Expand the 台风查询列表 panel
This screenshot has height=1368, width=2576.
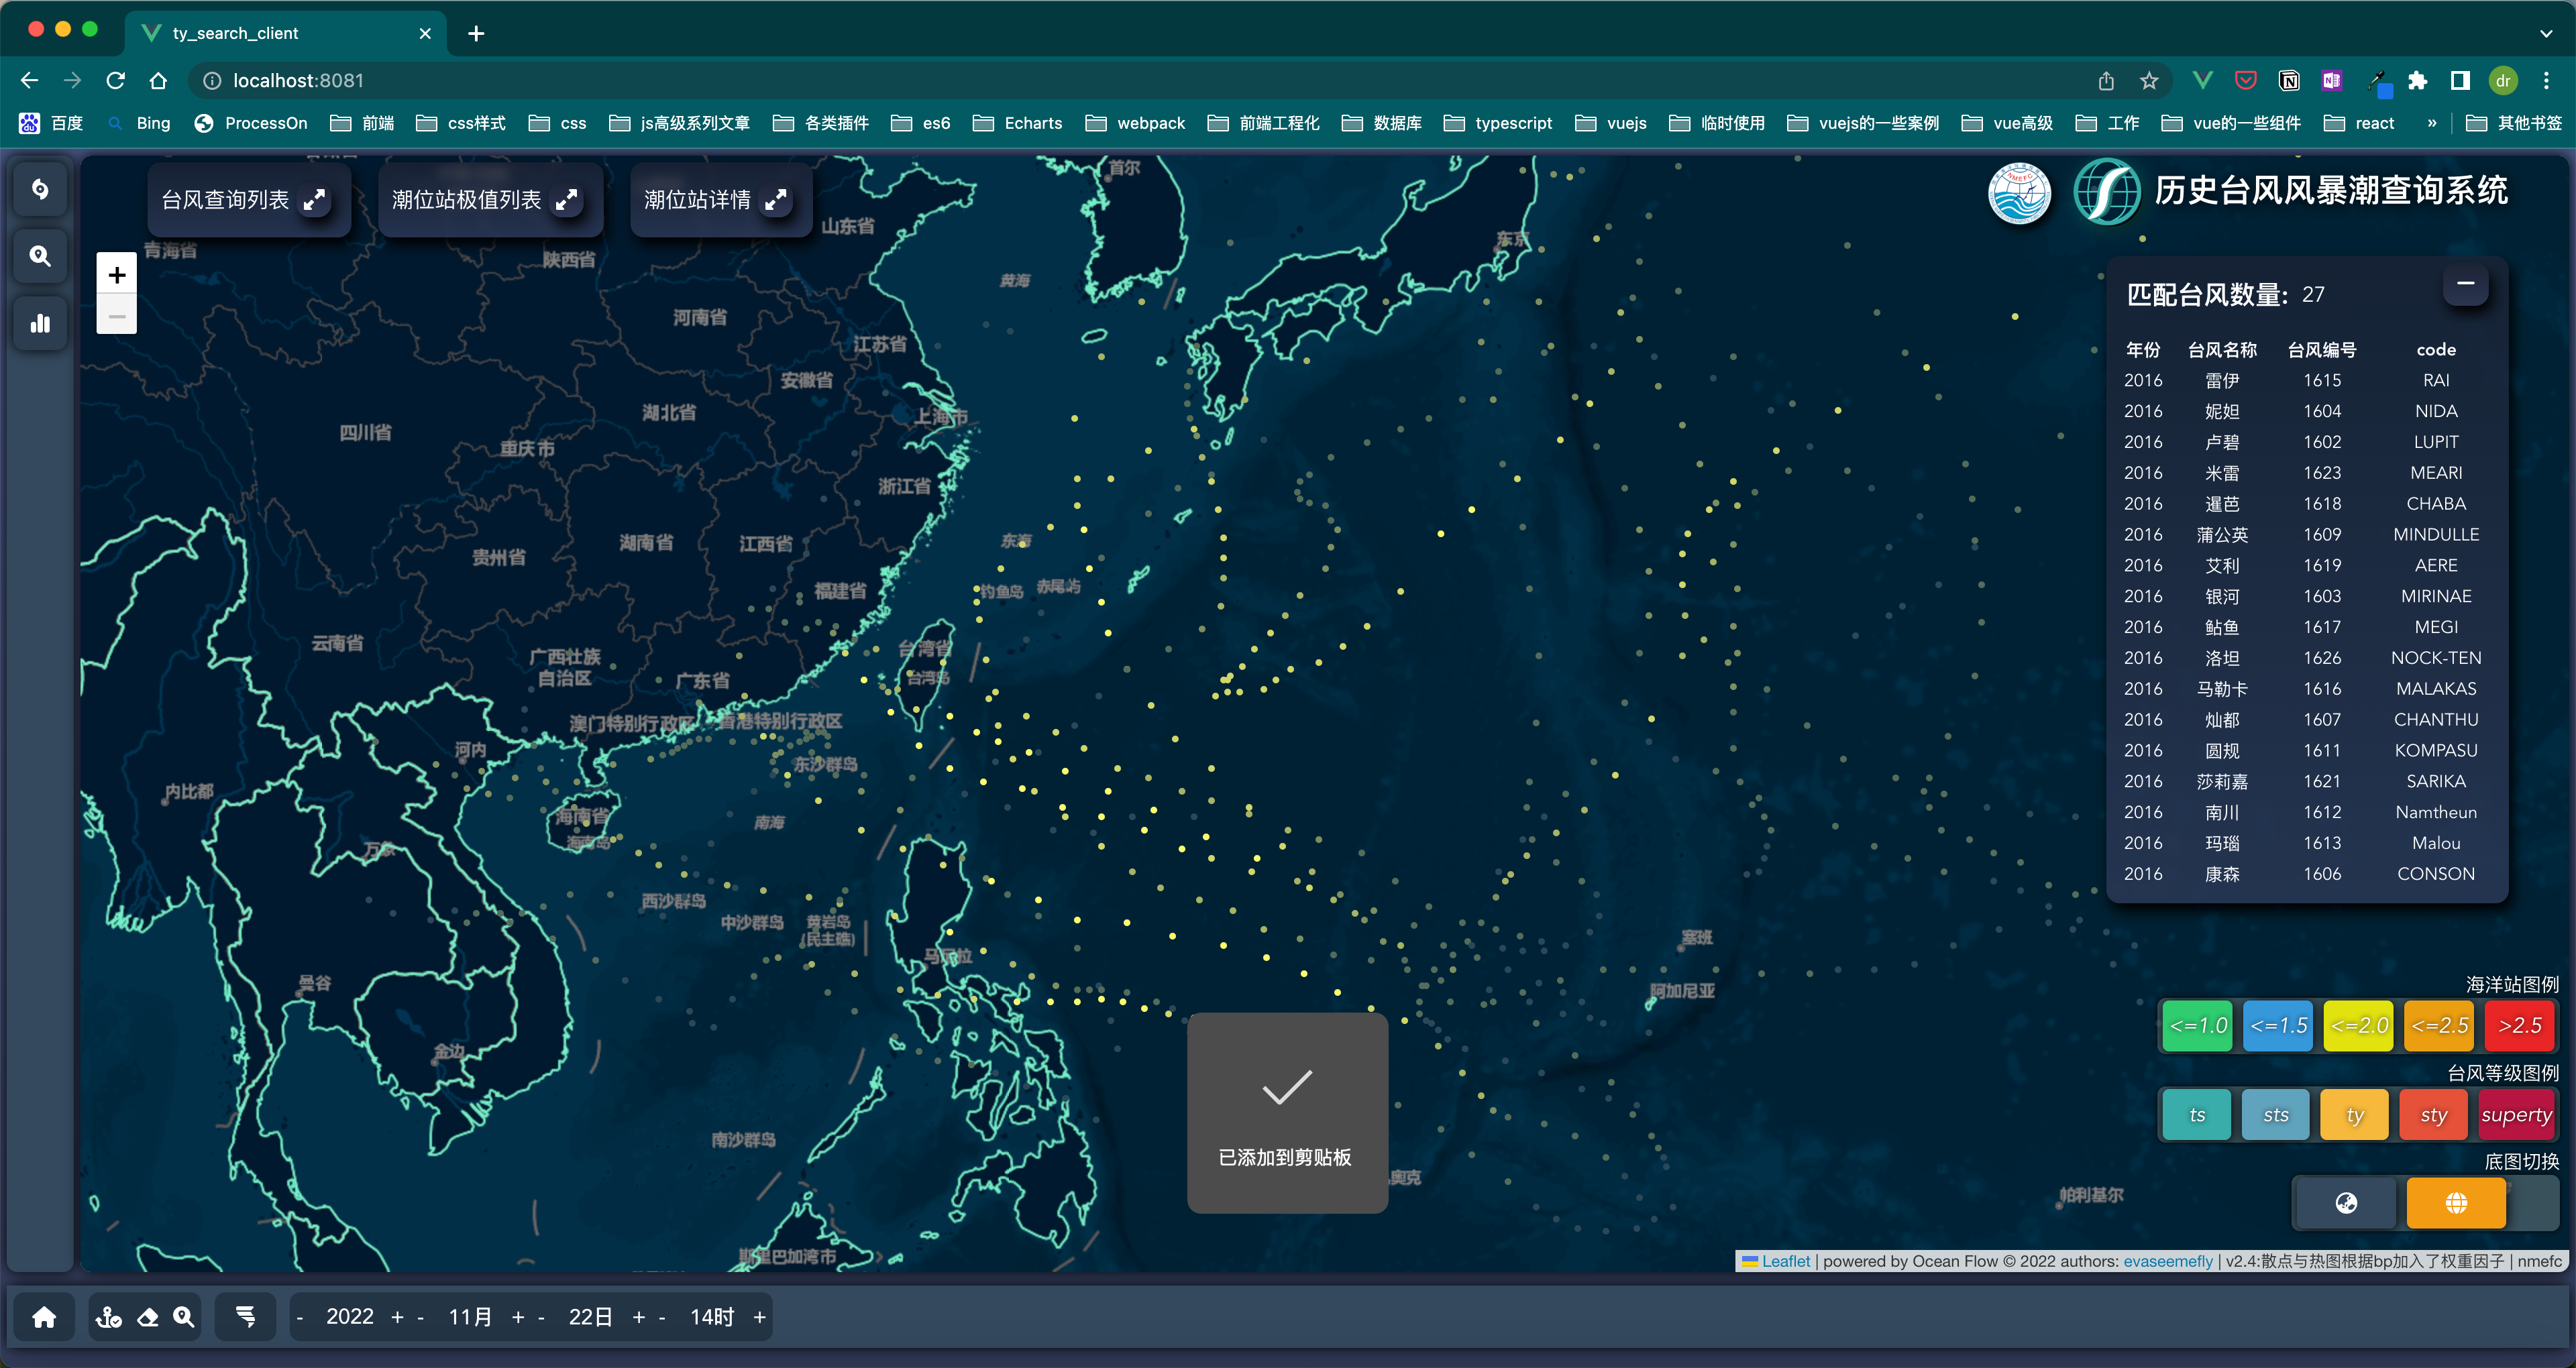[315, 200]
